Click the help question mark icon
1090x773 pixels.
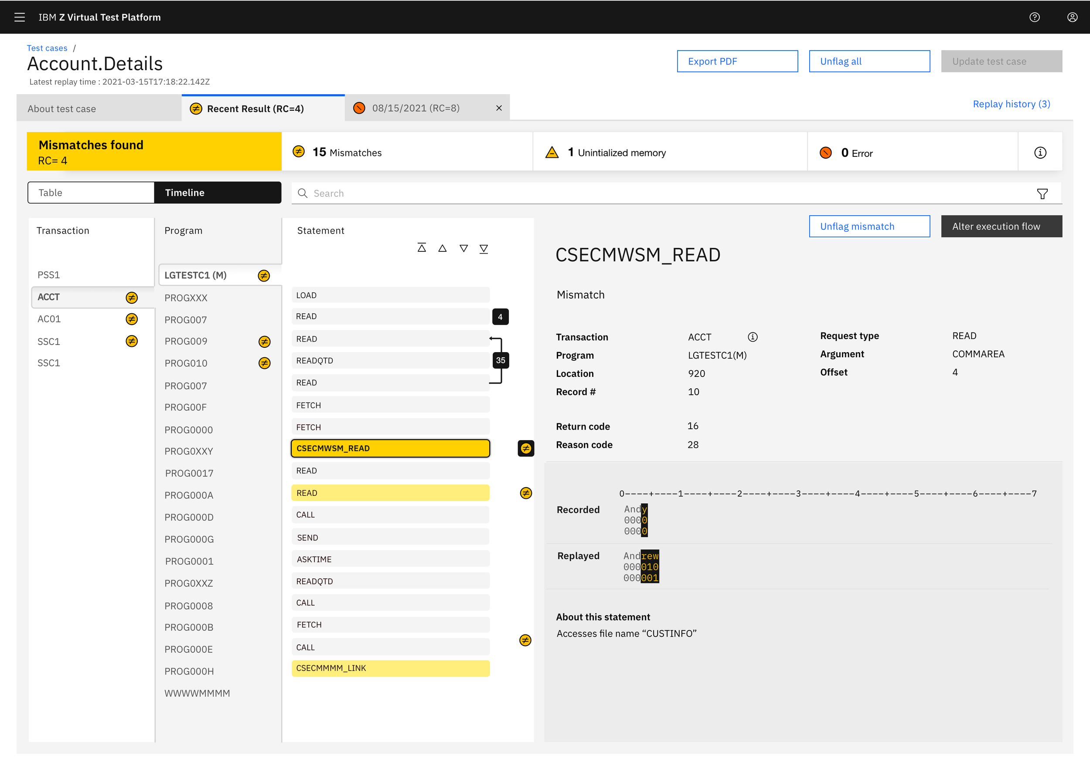[x=1034, y=17]
